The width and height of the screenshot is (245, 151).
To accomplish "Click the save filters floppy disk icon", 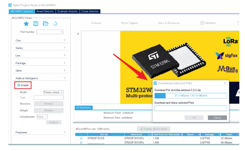I will pos(36,24).
